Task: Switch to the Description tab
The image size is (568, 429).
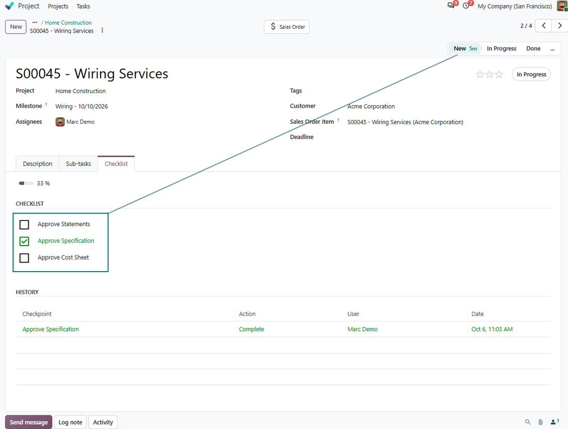Action: [38, 164]
